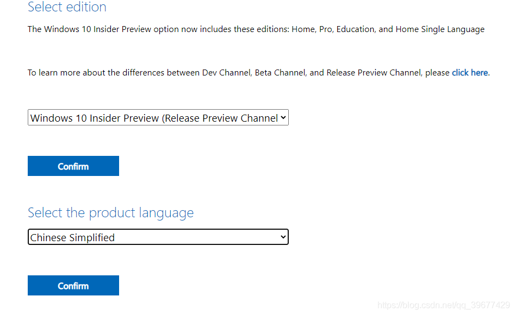Click the sentence listing the included editions
515x315 pixels.
point(256,29)
